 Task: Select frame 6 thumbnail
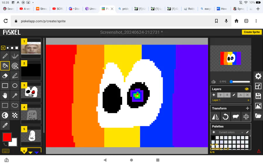(x=31, y=151)
